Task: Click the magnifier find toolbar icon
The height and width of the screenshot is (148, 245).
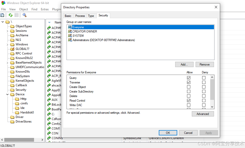Action: pyautogui.click(x=24, y=15)
